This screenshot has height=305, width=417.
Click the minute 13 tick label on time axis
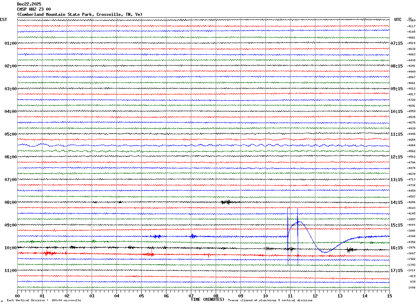pos(340,296)
